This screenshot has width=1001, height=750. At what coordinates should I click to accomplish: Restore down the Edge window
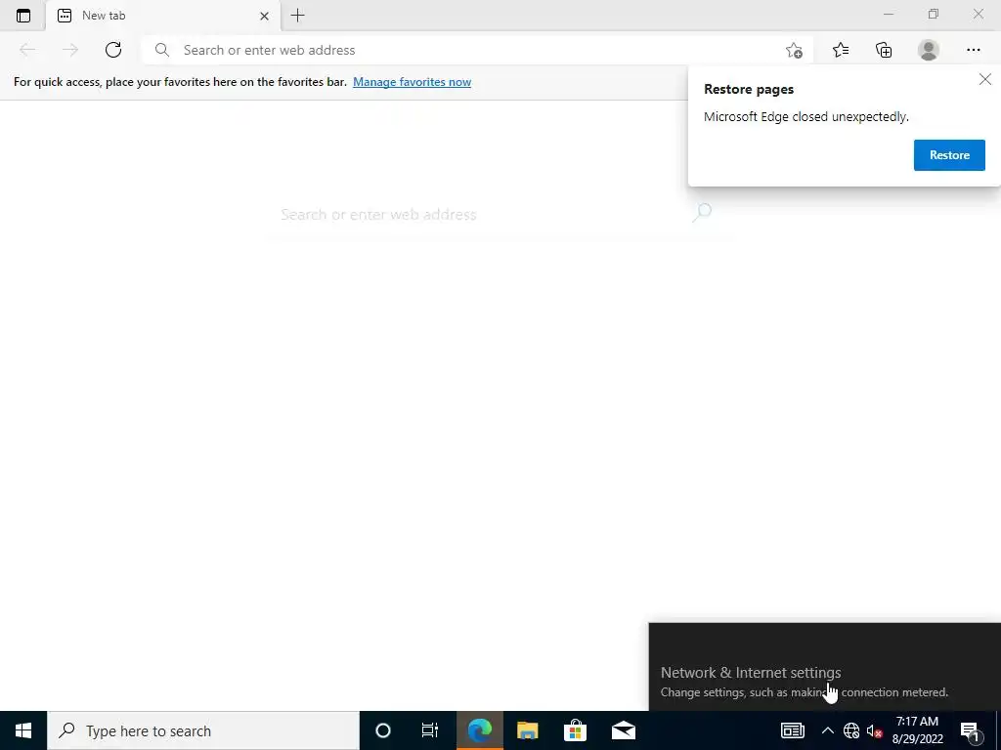tap(934, 14)
